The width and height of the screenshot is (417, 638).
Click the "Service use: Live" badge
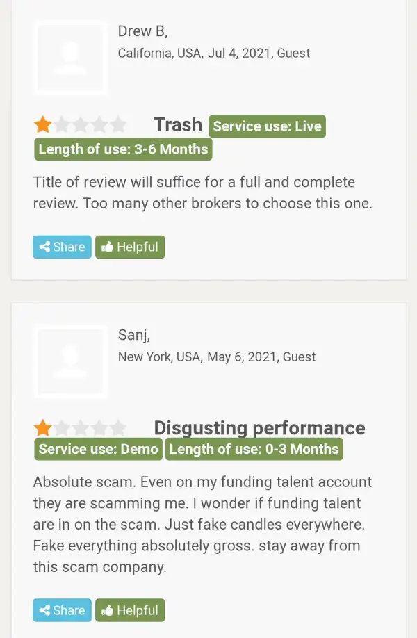coord(267,126)
